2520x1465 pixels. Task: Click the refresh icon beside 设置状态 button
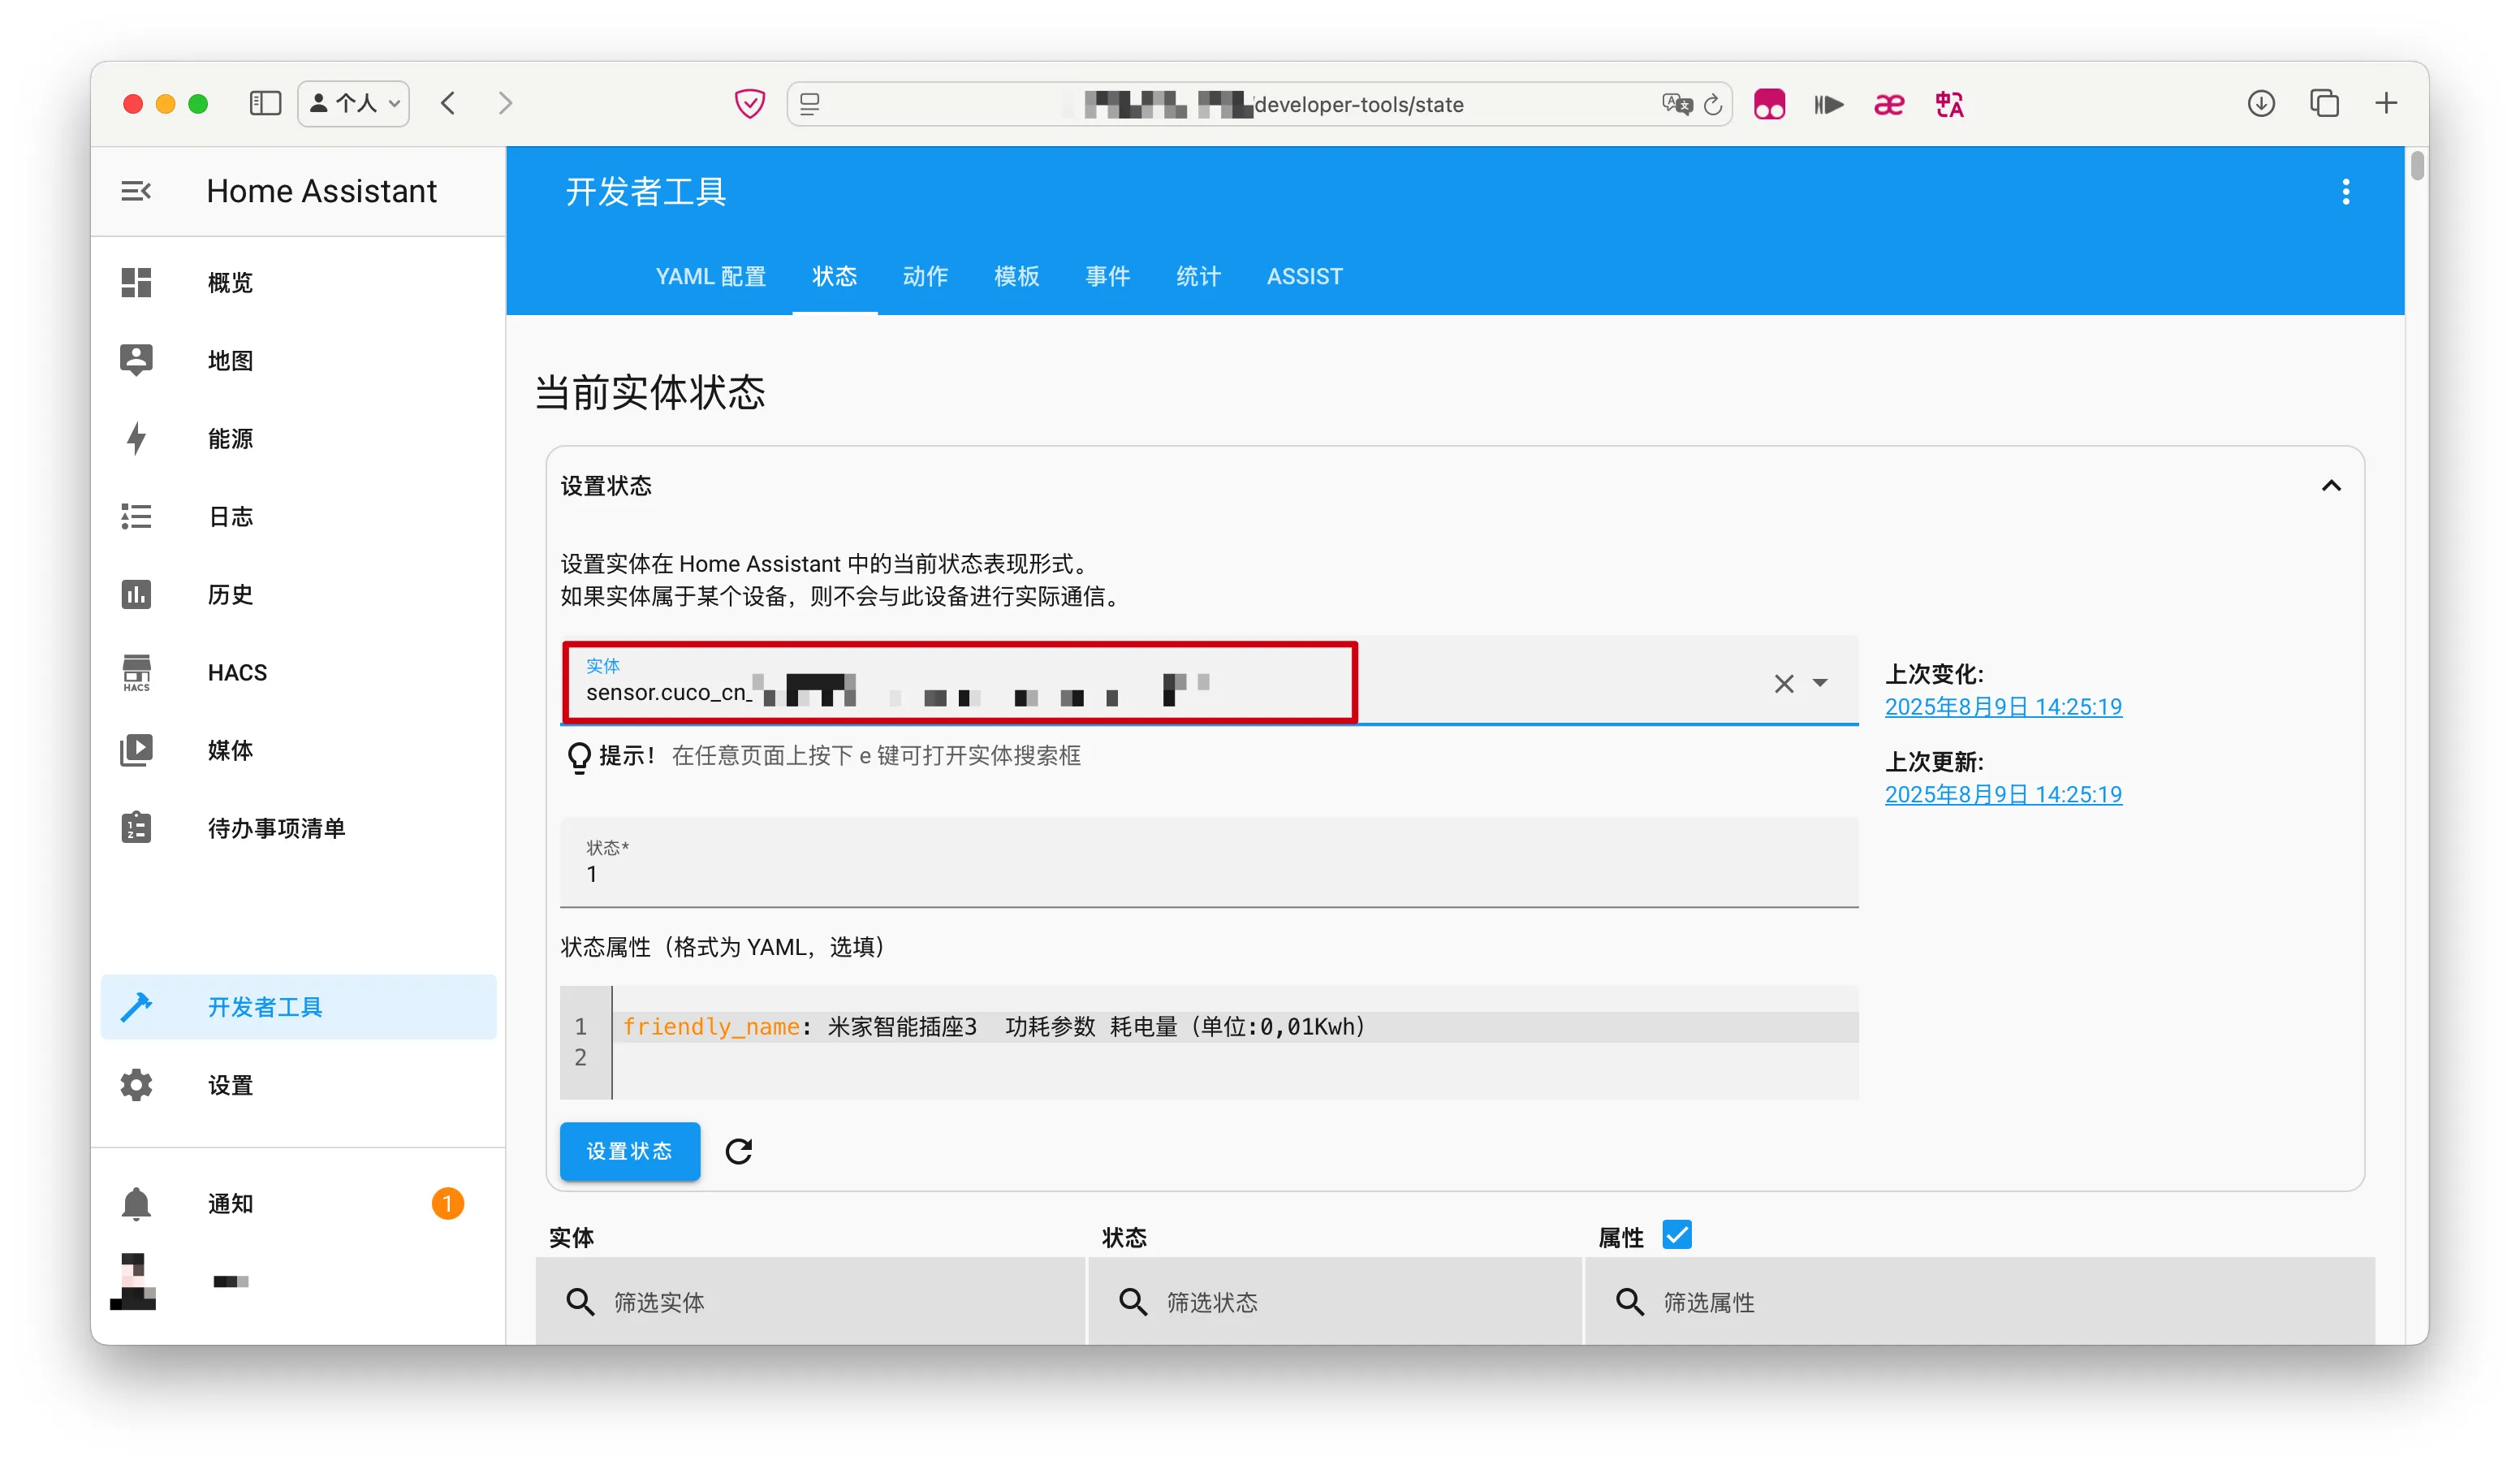coord(738,1151)
